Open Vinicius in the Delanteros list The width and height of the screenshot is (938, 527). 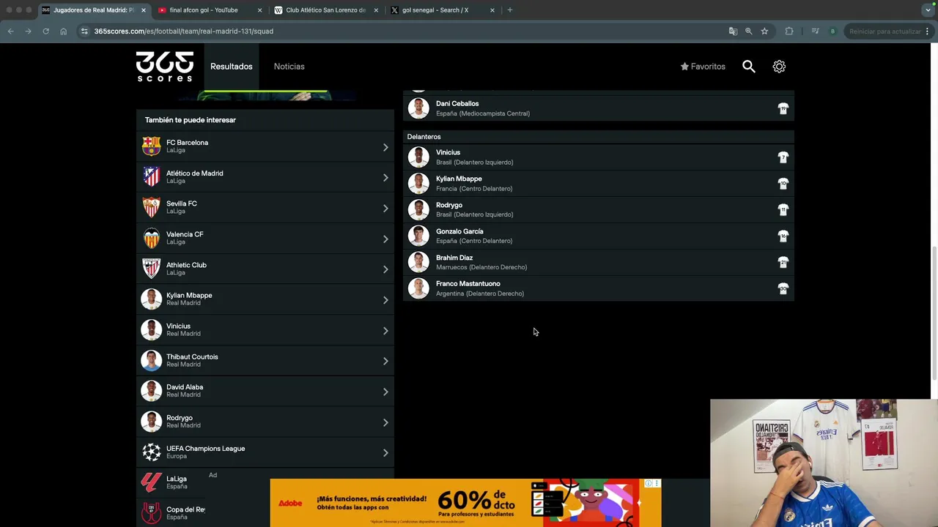pyautogui.click(x=599, y=157)
